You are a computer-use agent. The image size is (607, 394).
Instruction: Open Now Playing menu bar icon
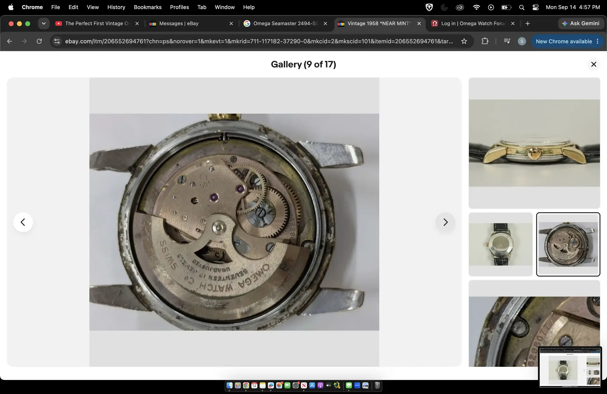(491, 7)
